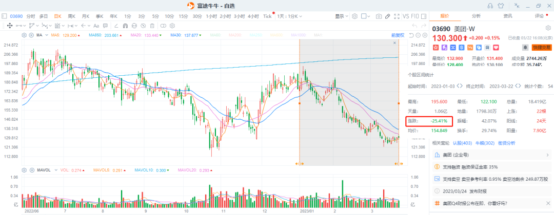Viewport: 554px width, 215px height.
Task: Zoom in the chart with plus icon
Action: [x=425, y=35]
